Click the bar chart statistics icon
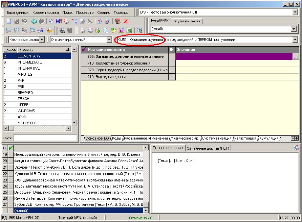Viewport: 302px width, 222px height. pos(122,30)
